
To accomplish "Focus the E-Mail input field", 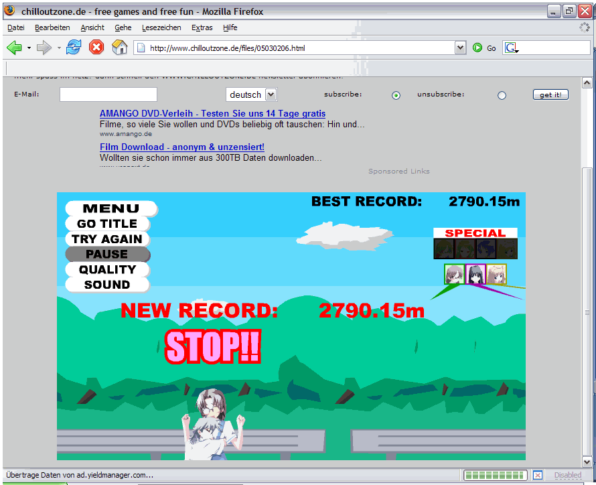I will (108, 94).
